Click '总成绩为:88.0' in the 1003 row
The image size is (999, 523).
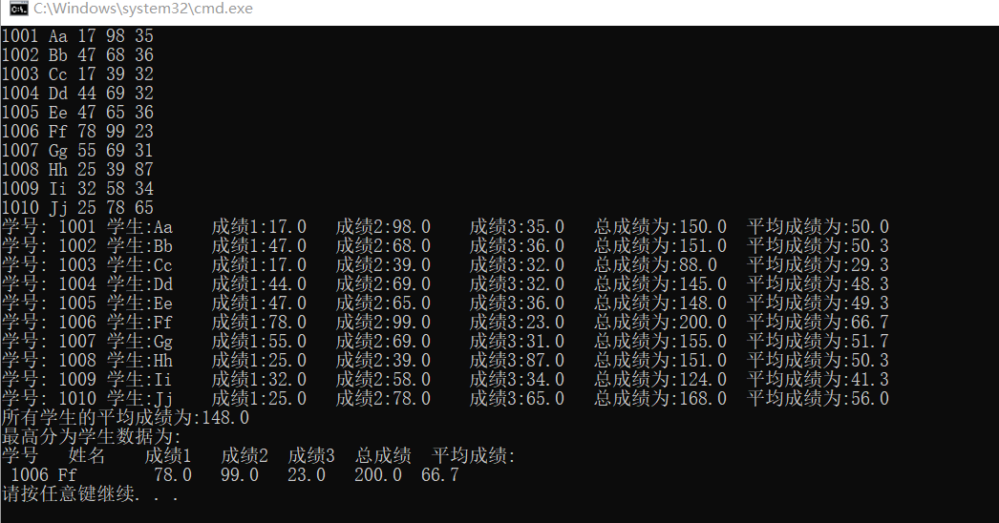click(655, 265)
